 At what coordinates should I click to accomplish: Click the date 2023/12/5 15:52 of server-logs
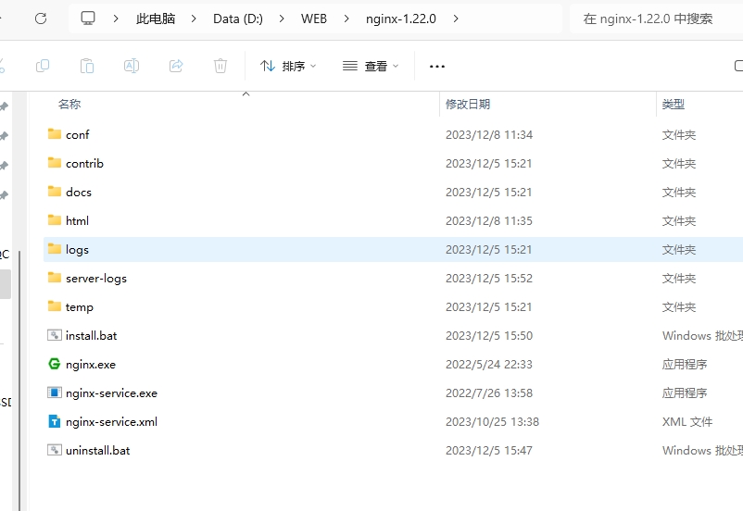pyautogui.click(x=489, y=279)
